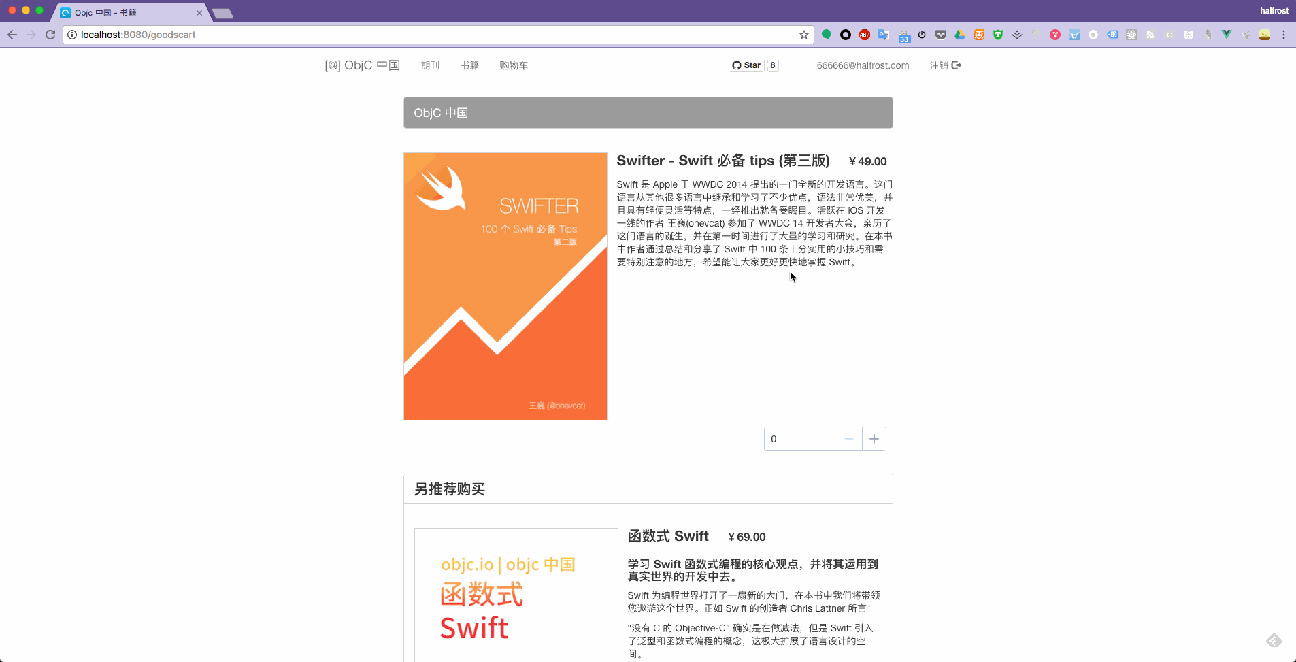Open Chrome's three-dot menu
The width and height of the screenshot is (1296, 662).
click(1284, 35)
